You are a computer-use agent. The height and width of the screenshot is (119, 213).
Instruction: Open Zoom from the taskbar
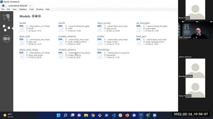(x=154, y=115)
